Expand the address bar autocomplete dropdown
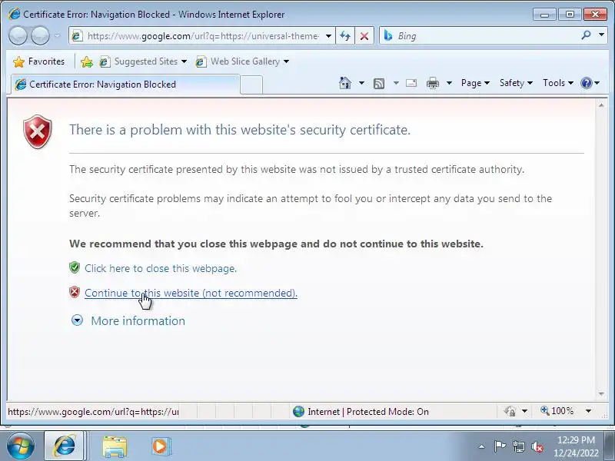This screenshot has height=461, width=615. [x=329, y=36]
